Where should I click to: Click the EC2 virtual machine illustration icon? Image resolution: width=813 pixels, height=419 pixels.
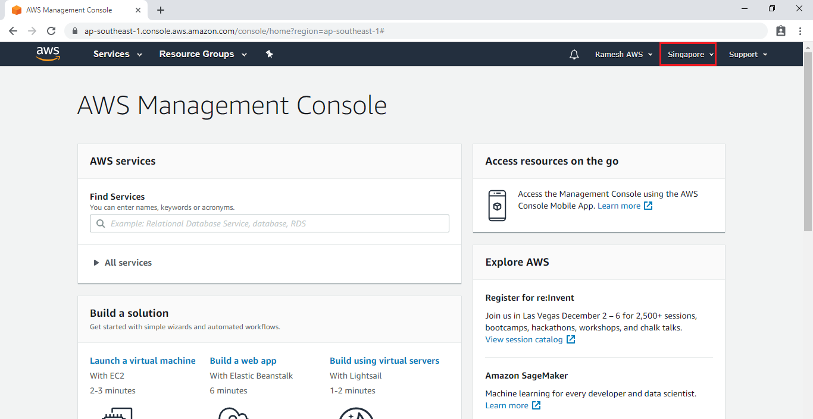(117, 412)
